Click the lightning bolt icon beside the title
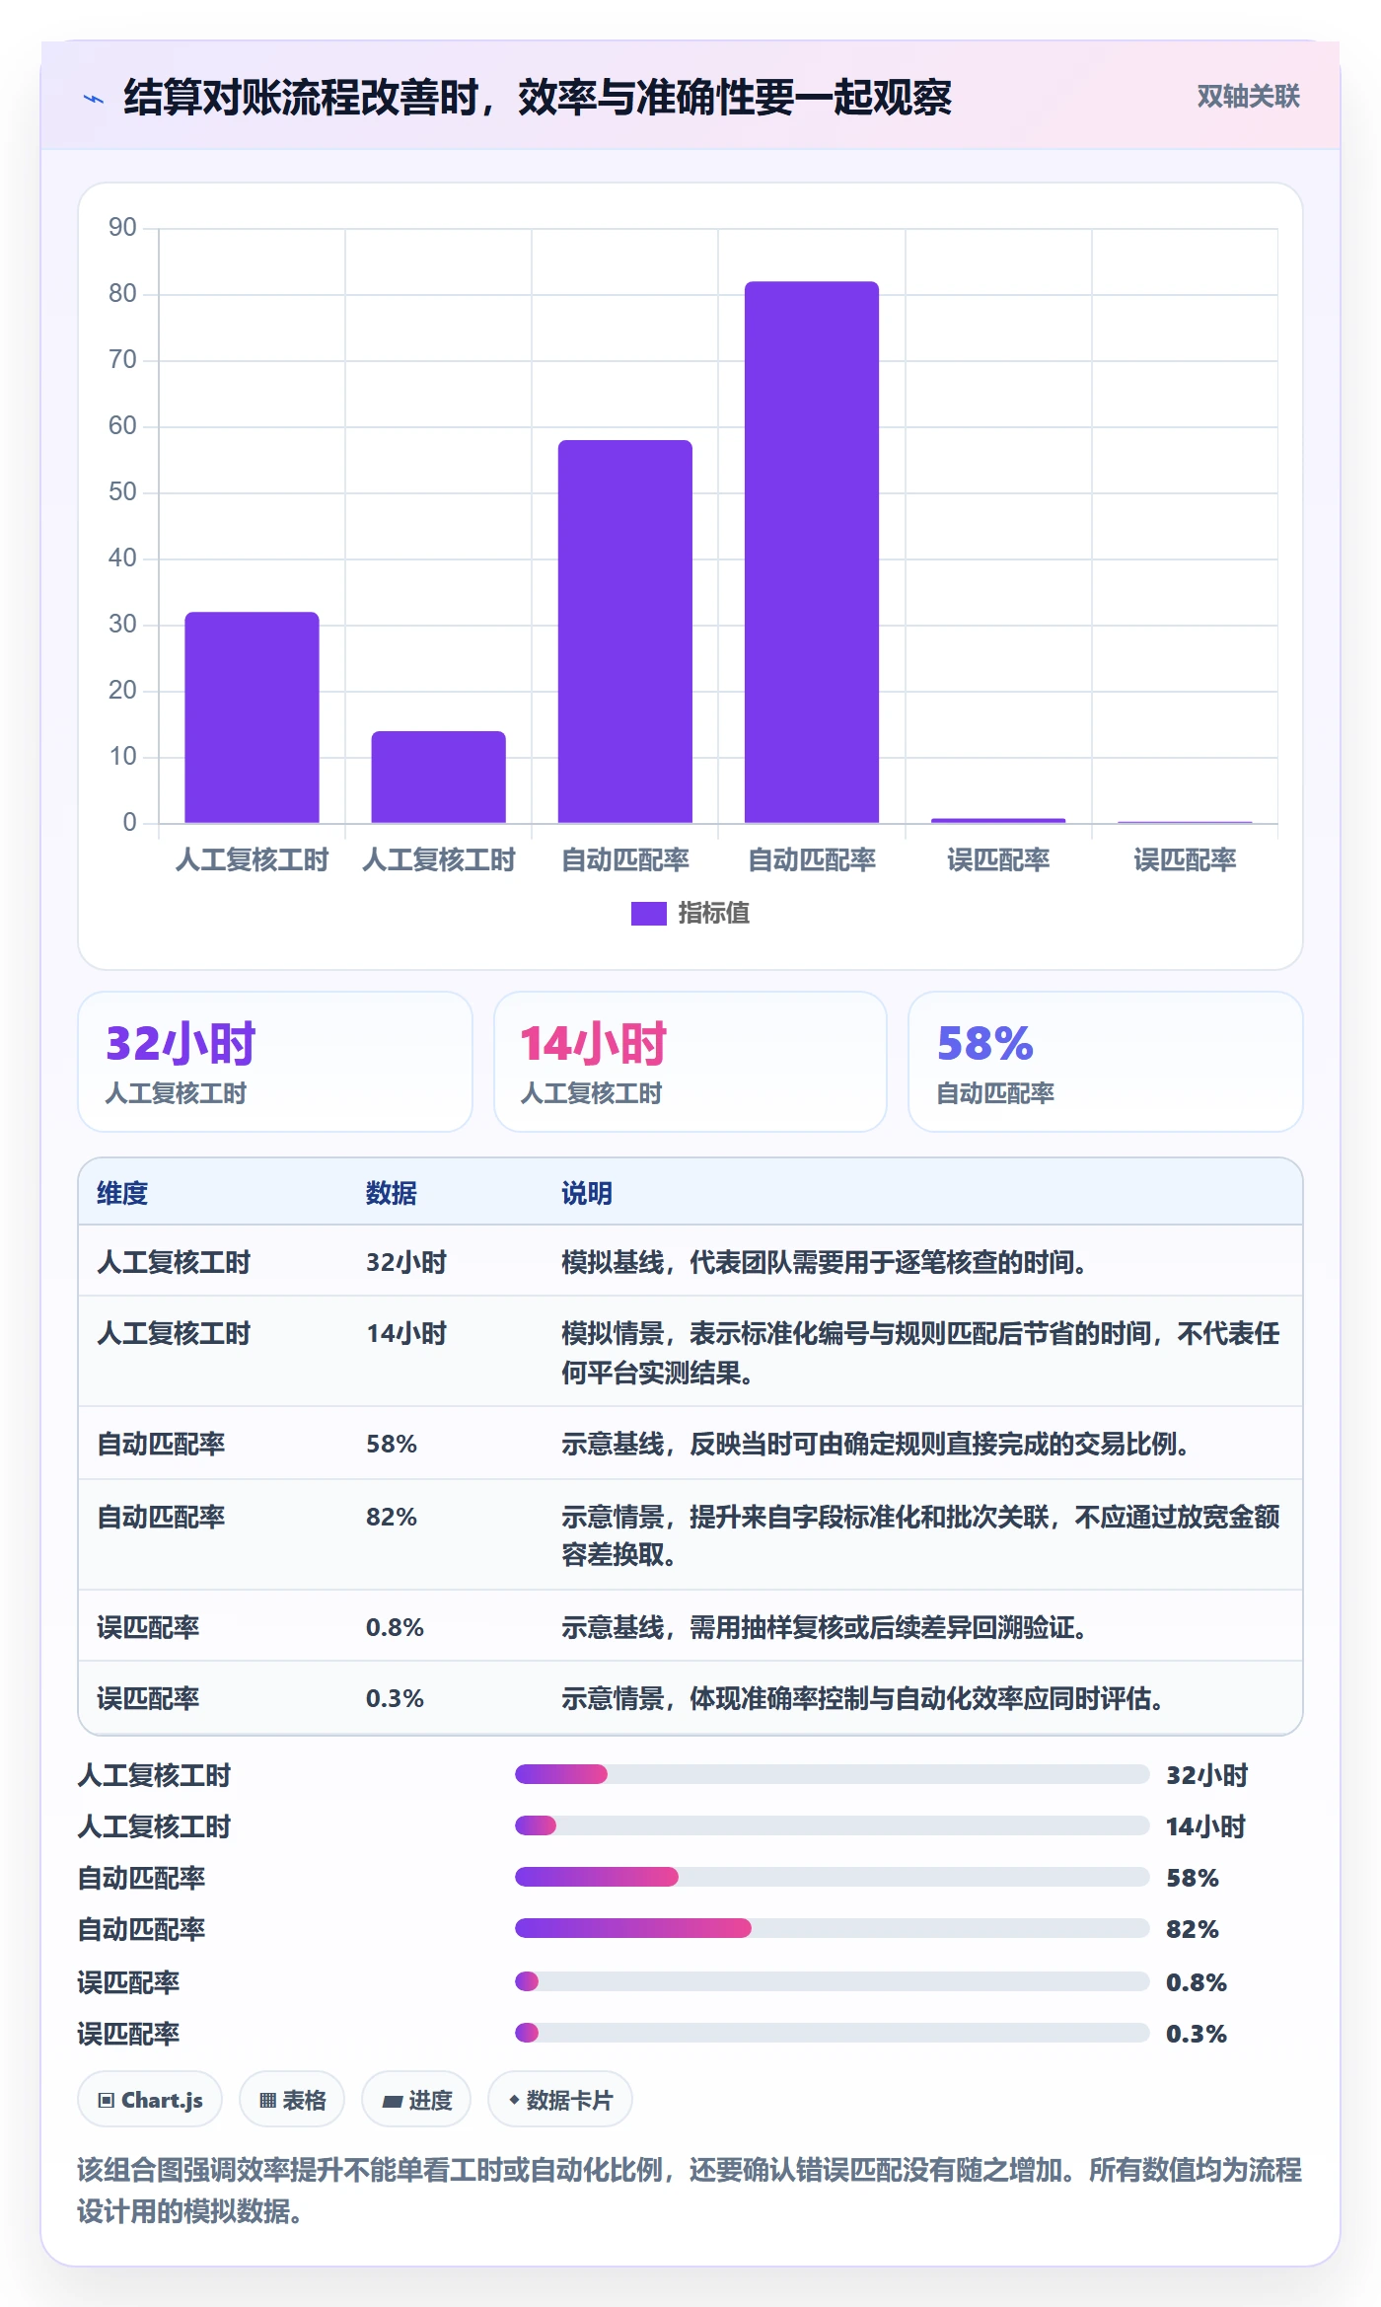Viewport: 1381px width, 2307px height. [94, 98]
